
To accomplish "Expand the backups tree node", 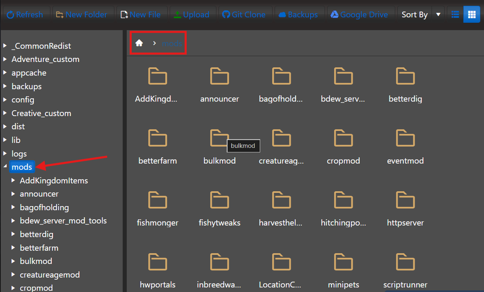I will 5,86.
